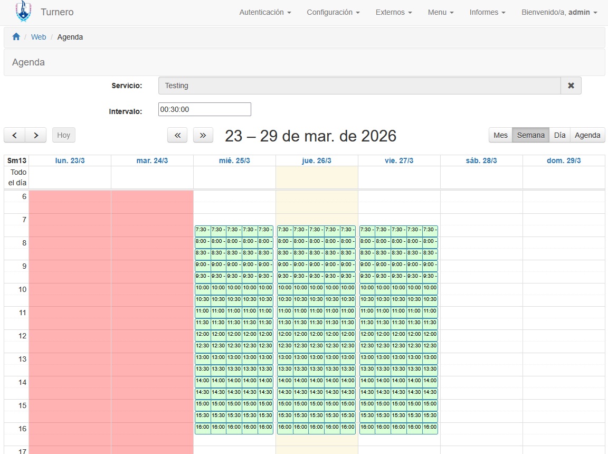Clear the Servicio field with X icon
The image size is (608, 454).
[571, 86]
